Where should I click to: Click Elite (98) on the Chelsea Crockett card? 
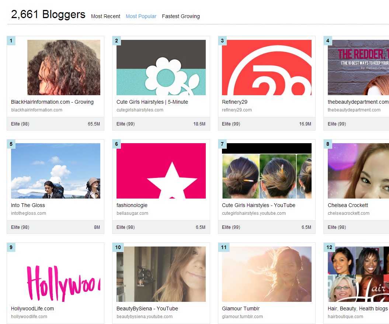coord(337,227)
